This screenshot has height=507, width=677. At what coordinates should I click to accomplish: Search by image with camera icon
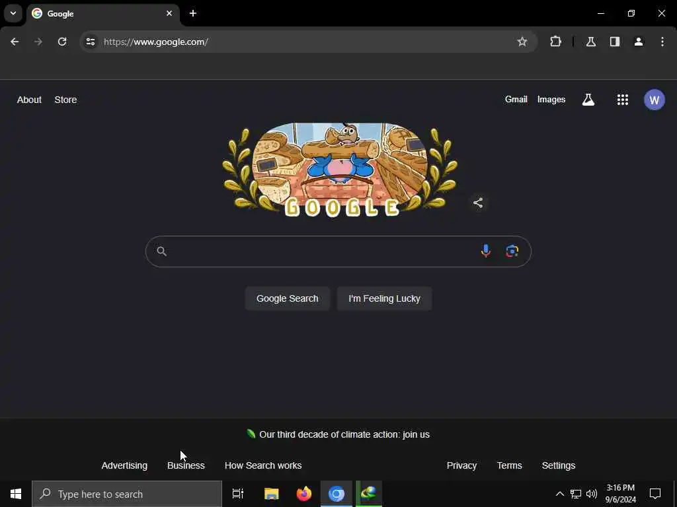coord(512,251)
